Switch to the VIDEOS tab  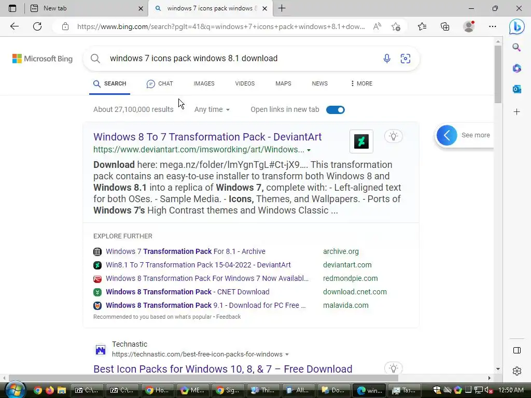pyautogui.click(x=245, y=83)
